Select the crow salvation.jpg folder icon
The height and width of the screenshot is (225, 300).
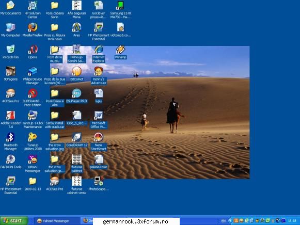pos(55,137)
